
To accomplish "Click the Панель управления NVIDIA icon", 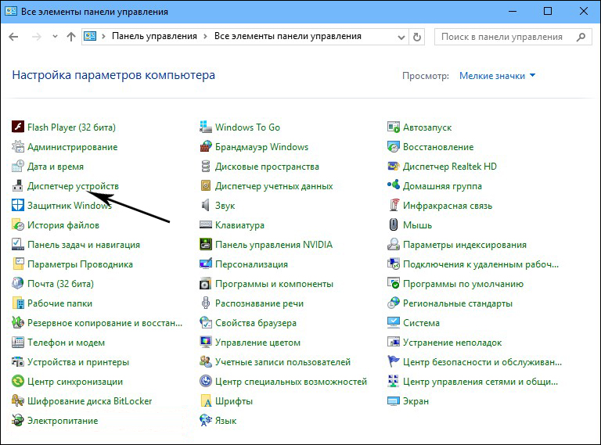I will [206, 244].
